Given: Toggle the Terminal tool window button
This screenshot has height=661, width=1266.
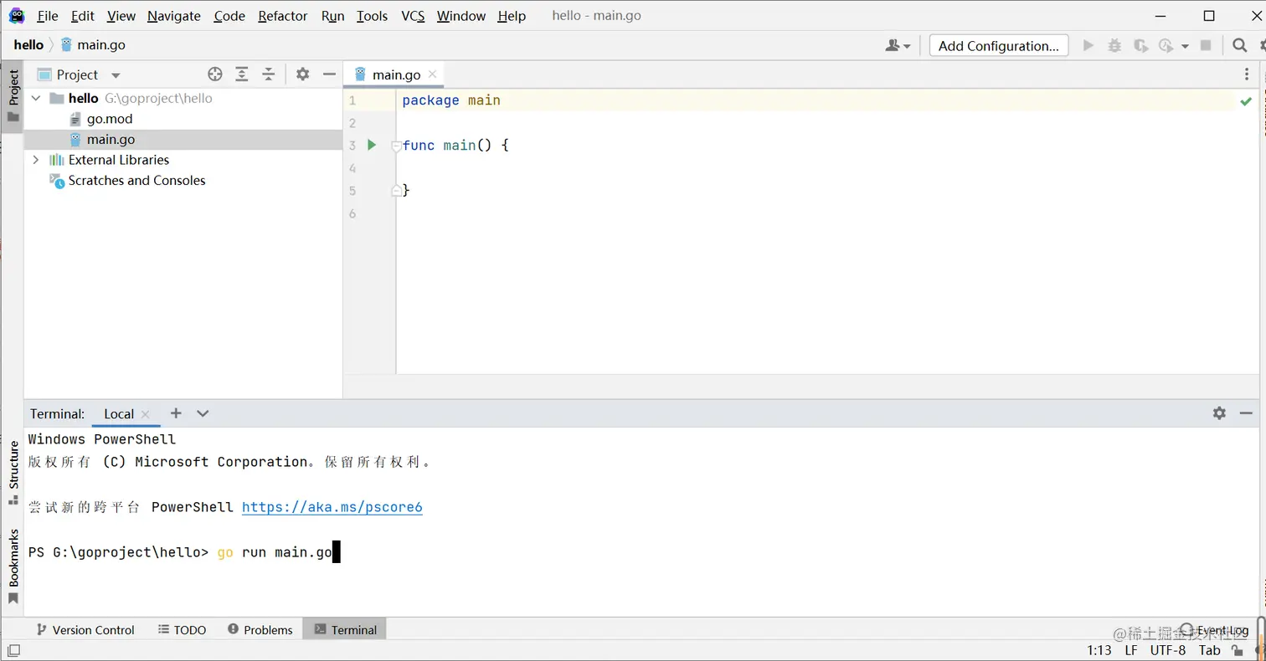Looking at the screenshot, I should [x=345, y=630].
